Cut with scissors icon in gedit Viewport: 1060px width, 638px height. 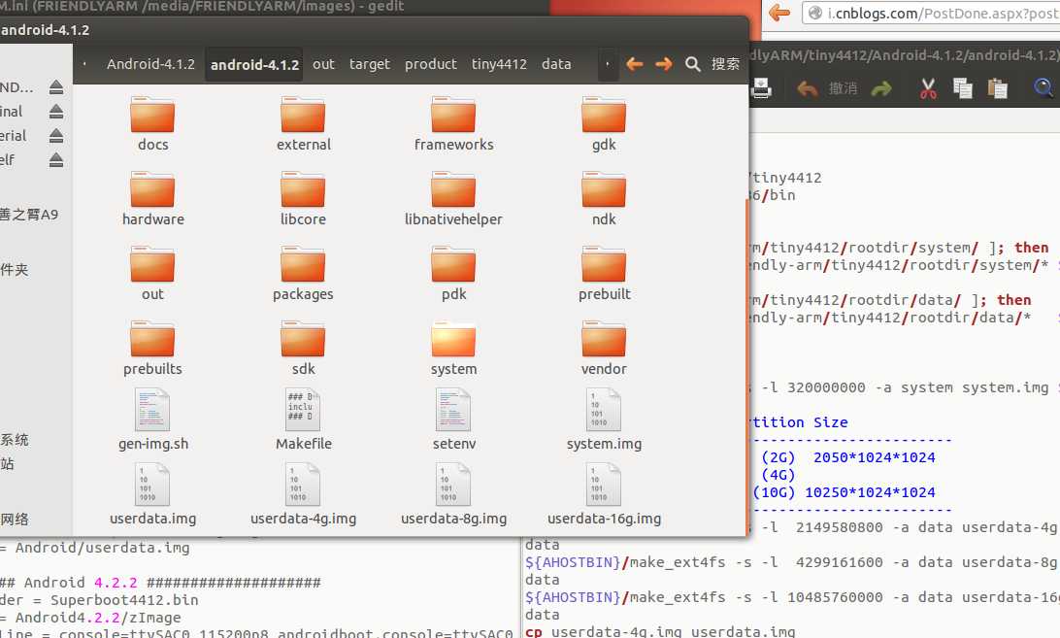pyautogui.click(x=928, y=88)
